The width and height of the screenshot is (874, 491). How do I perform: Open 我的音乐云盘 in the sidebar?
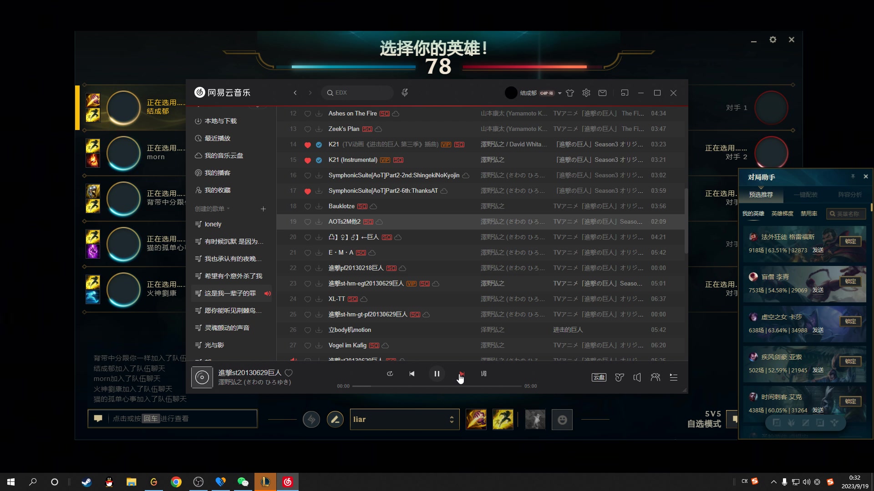click(x=219, y=155)
